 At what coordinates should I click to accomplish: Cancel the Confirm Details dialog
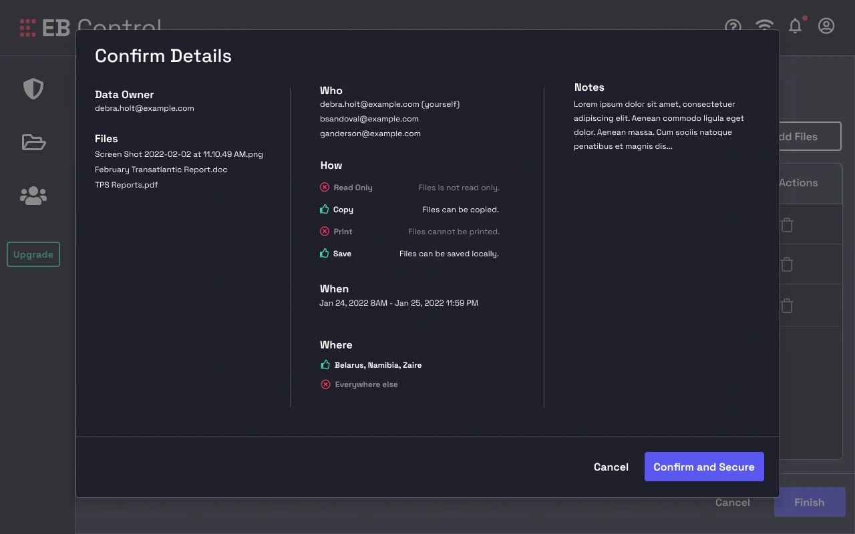click(x=611, y=467)
